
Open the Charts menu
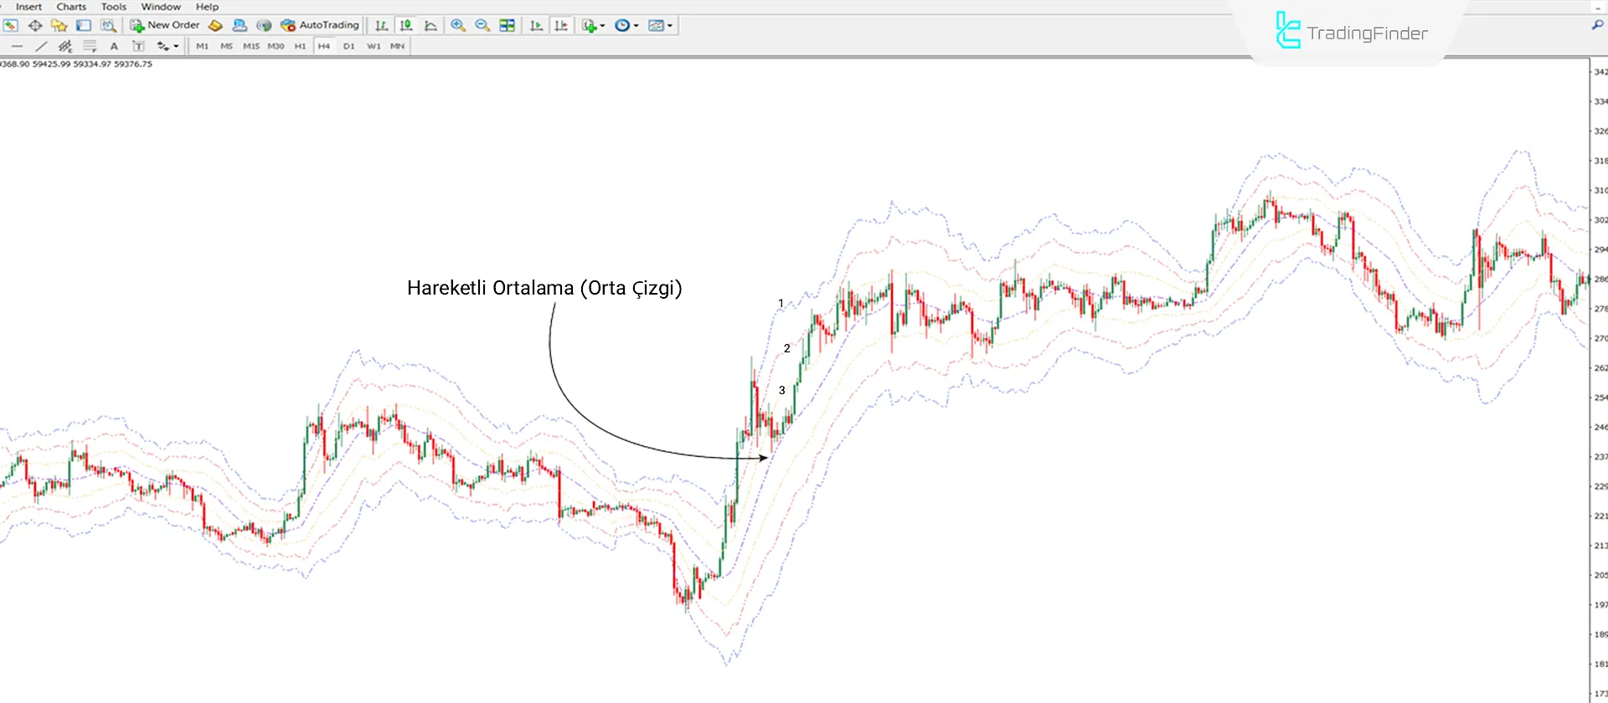click(71, 7)
